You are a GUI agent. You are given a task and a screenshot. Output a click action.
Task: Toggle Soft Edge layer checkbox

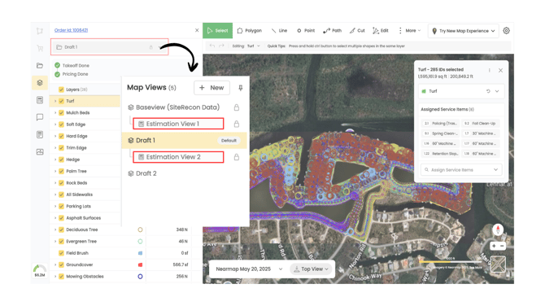coord(61,125)
